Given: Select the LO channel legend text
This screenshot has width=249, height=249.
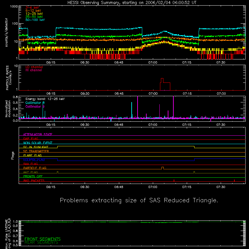Looking at the screenshot, I should pyautogui.click(x=34, y=67).
